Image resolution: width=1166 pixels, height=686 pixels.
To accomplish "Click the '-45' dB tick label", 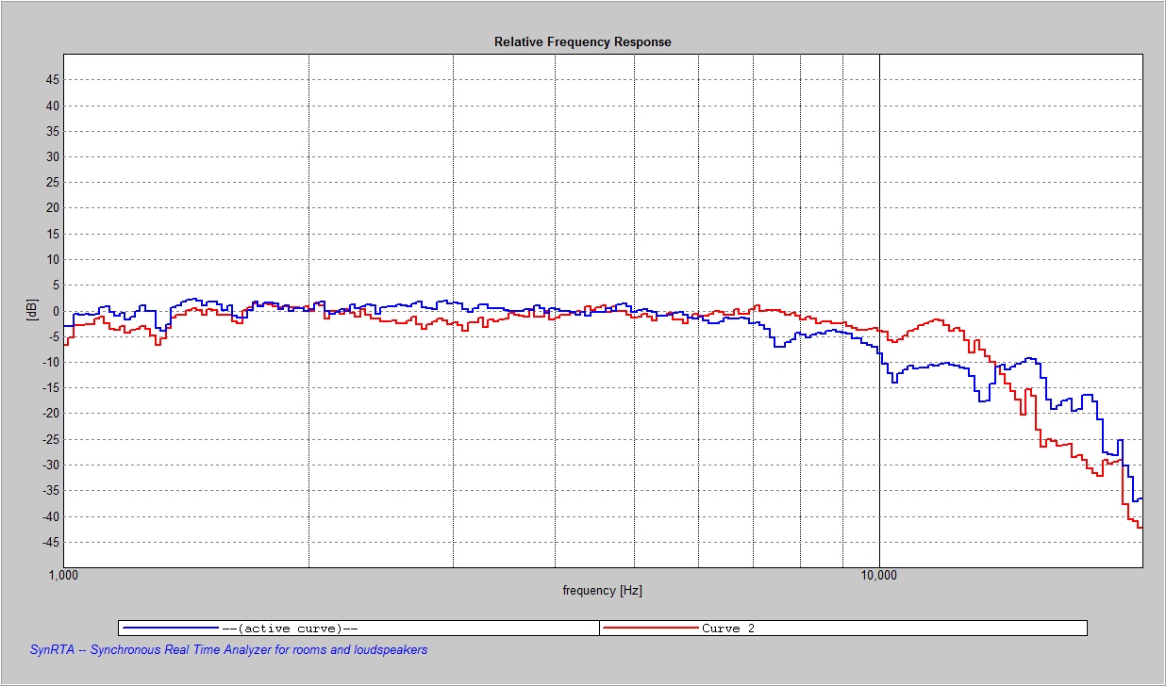I will 51,542.
